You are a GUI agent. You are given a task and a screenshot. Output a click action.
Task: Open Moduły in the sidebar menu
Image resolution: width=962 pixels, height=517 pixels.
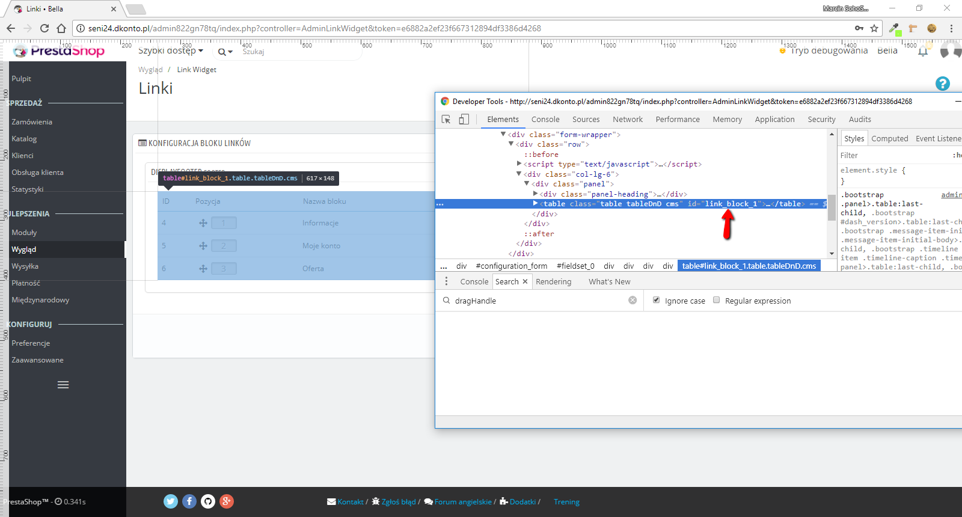pos(24,233)
